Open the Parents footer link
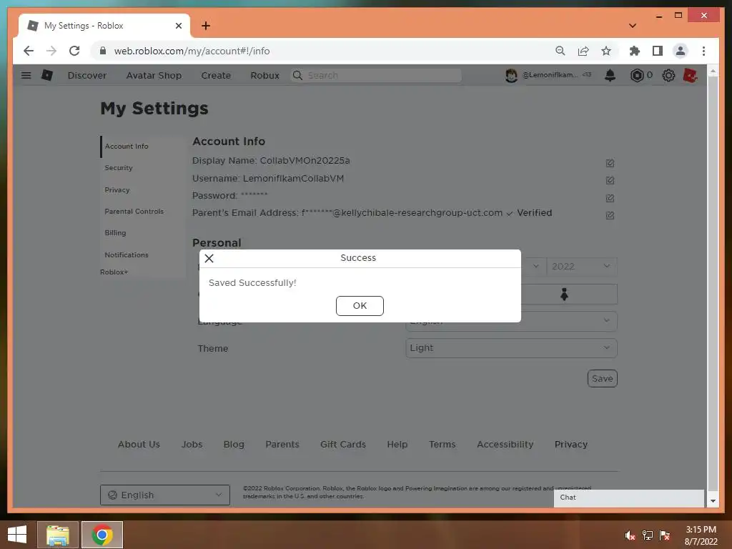732x549 pixels. click(x=282, y=445)
